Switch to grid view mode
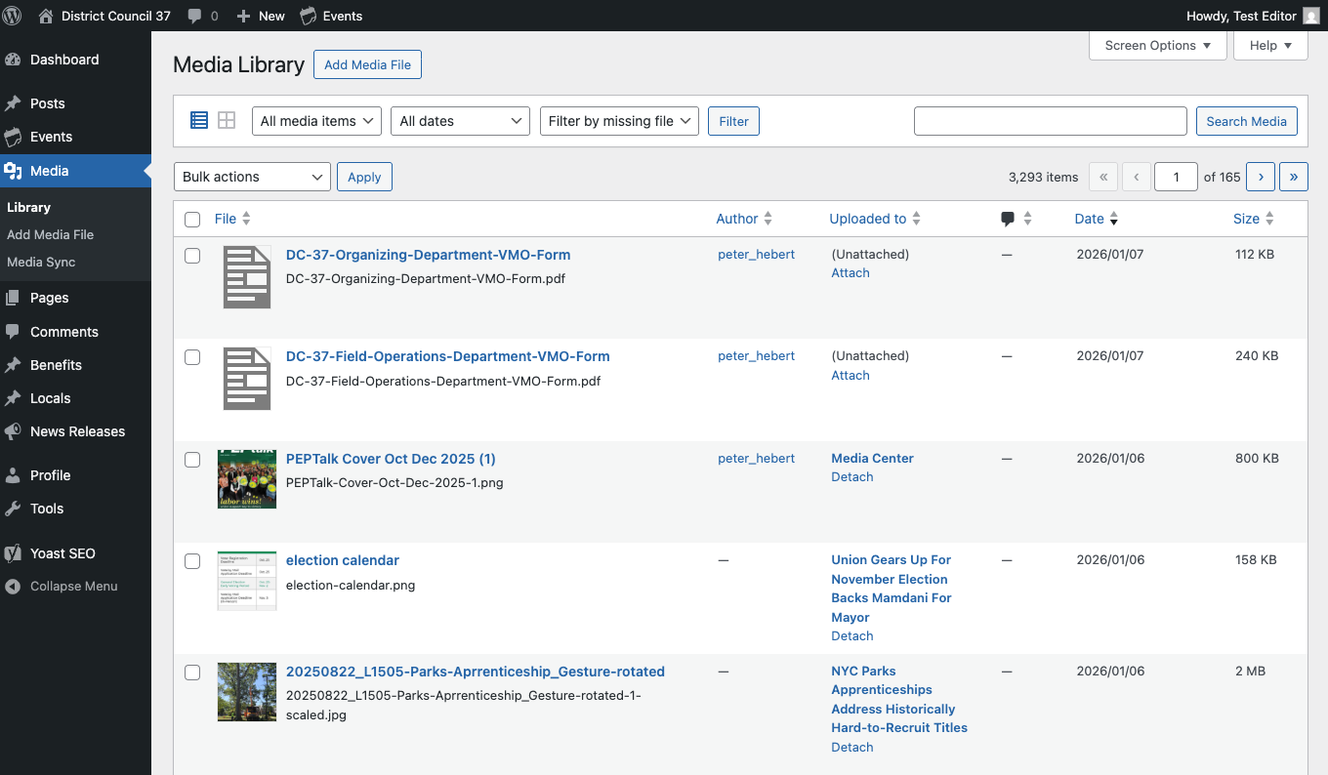The image size is (1328, 775). pos(226,120)
